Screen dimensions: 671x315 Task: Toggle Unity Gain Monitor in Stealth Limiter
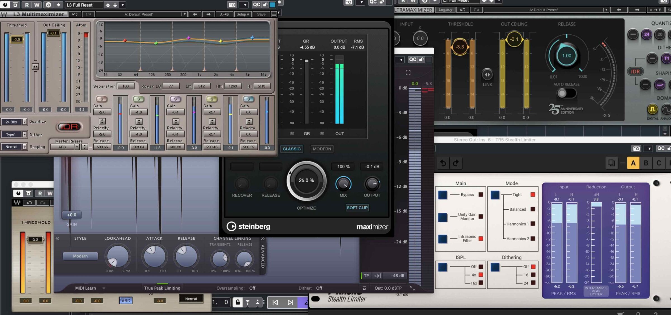(443, 217)
